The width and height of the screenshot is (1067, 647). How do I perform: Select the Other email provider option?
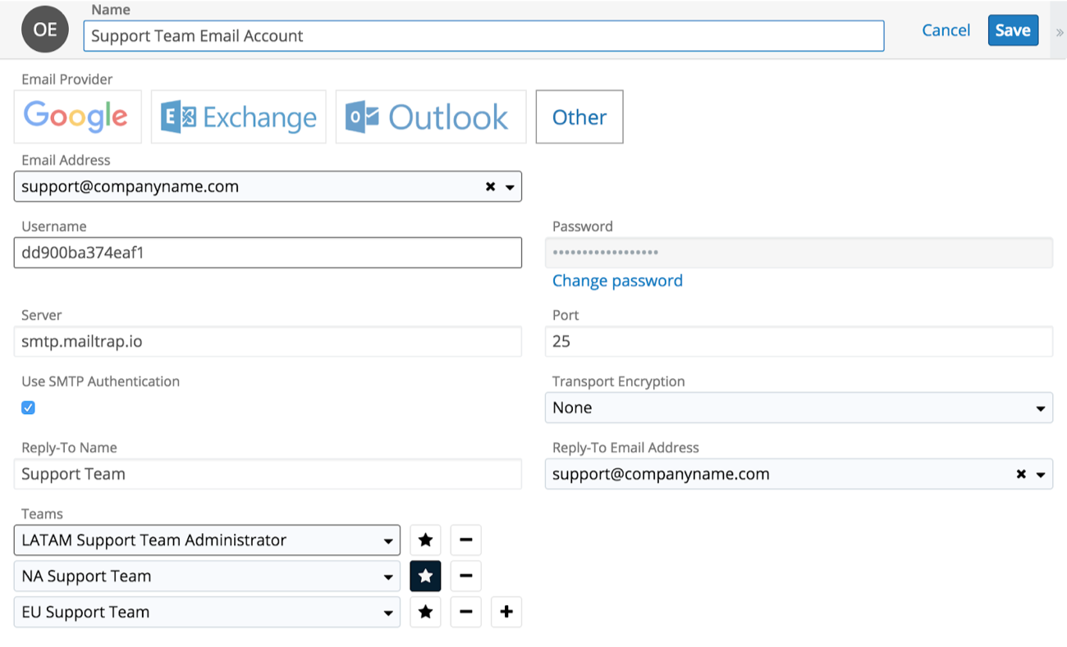coord(579,116)
